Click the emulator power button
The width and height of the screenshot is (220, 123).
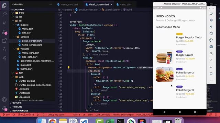pyautogui.click(x=211, y=13)
